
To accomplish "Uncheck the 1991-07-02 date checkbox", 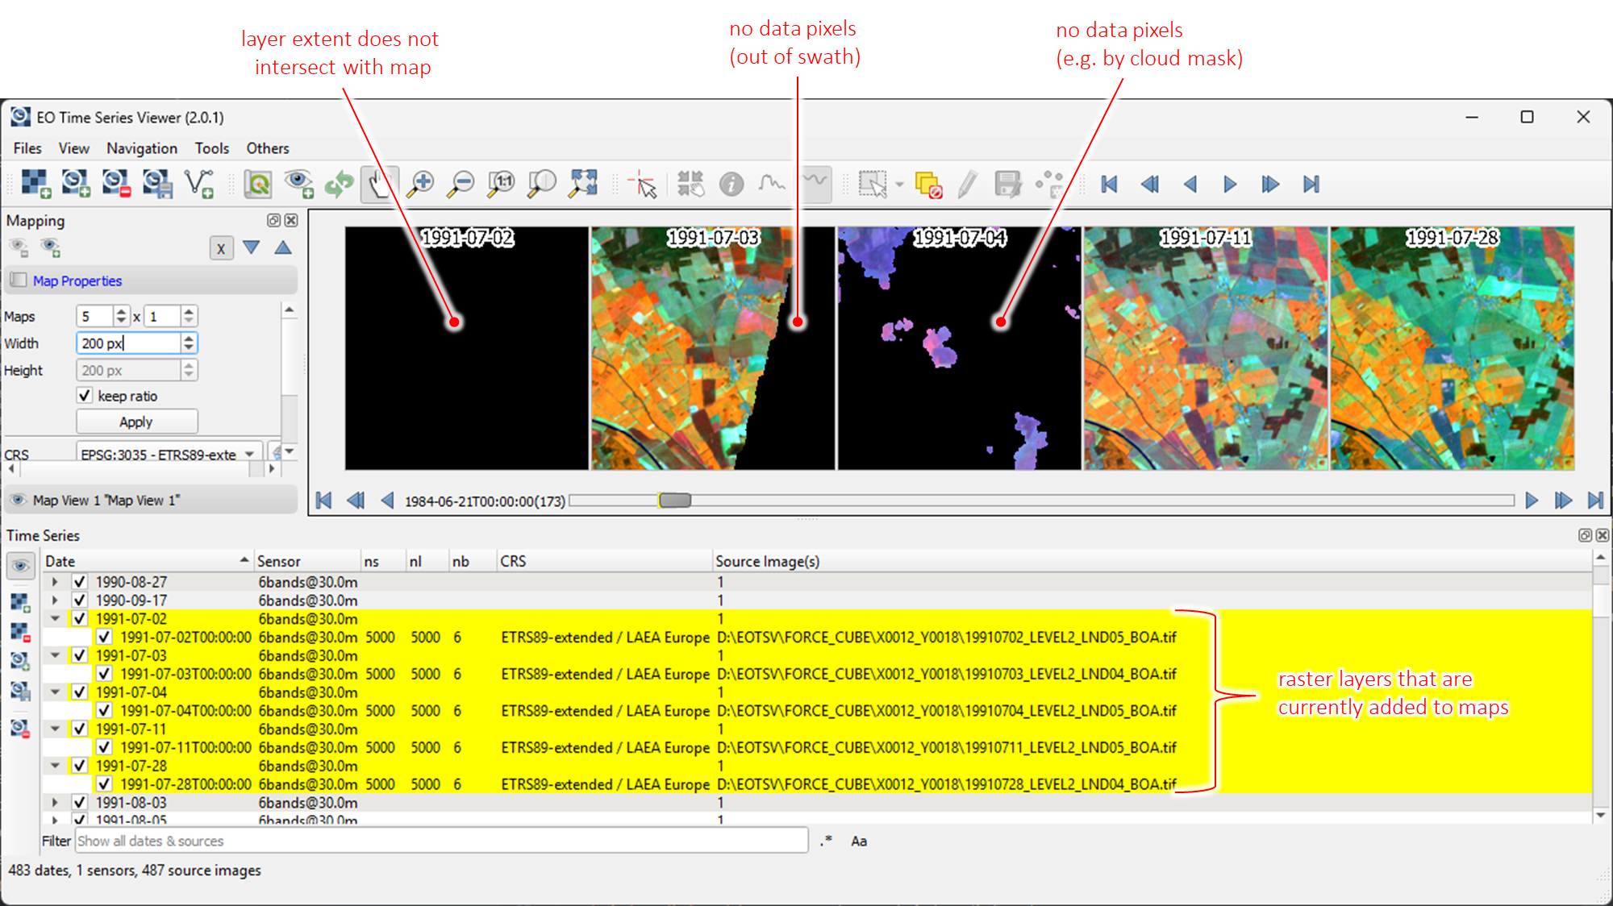I will (79, 618).
